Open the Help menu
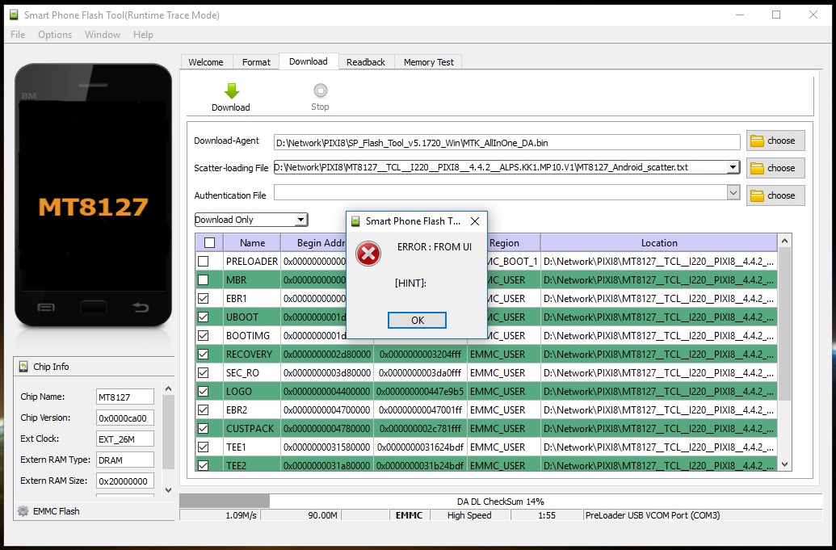This screenshot has height=550, width=836. (143, 34)
